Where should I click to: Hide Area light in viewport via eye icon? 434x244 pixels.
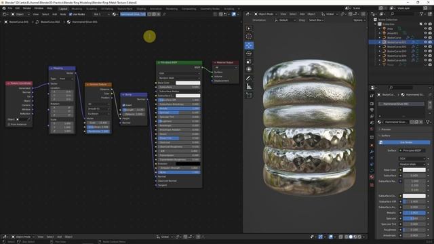click(x=425, y=28)
